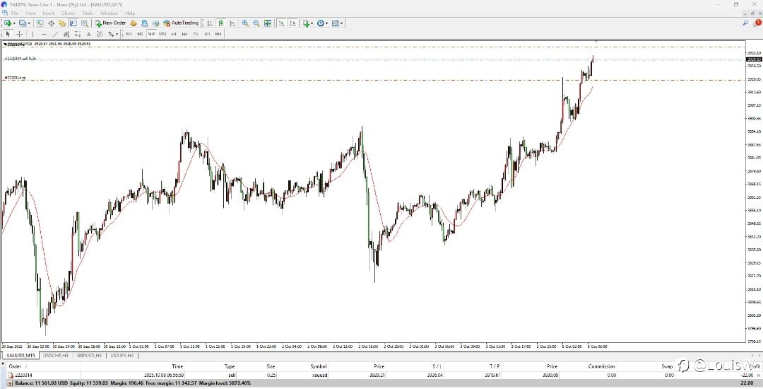Tile chart windows icon

point(268,23)
